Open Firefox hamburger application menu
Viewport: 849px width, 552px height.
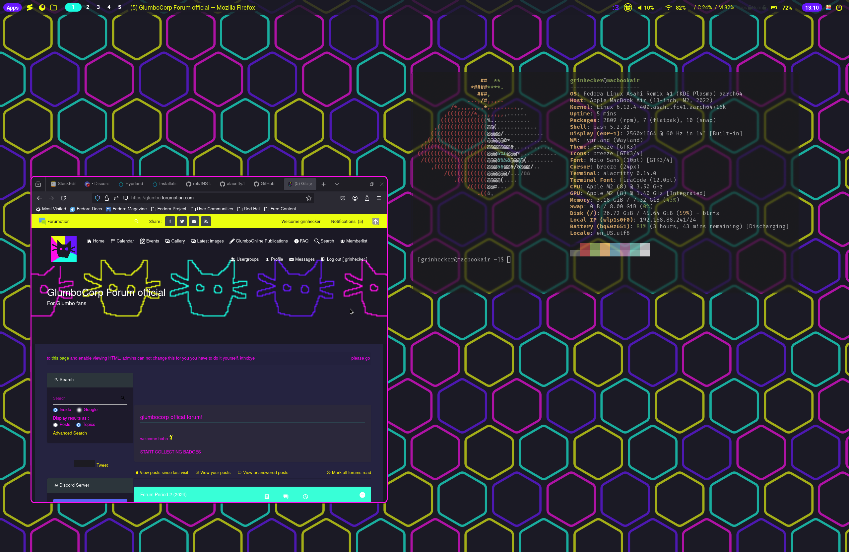click(x=379, y=198)
